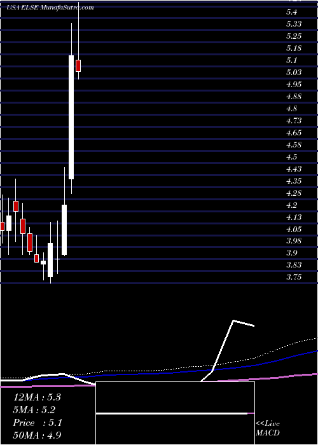Click the 3.83 price axis label

click(294, 265)
